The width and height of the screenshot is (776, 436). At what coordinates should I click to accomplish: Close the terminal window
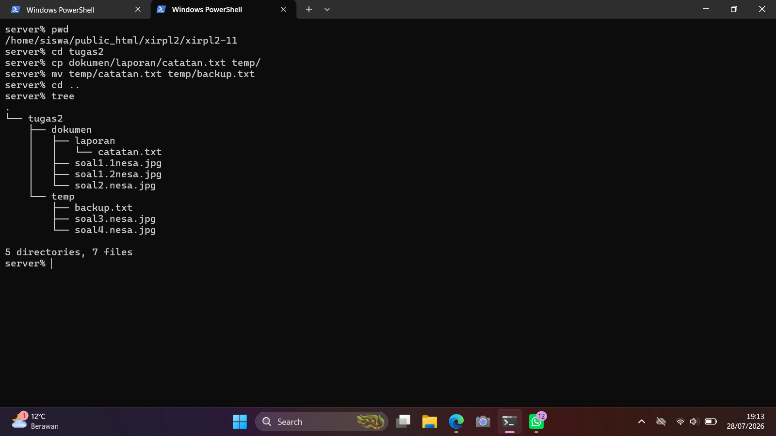click(762, 9)
